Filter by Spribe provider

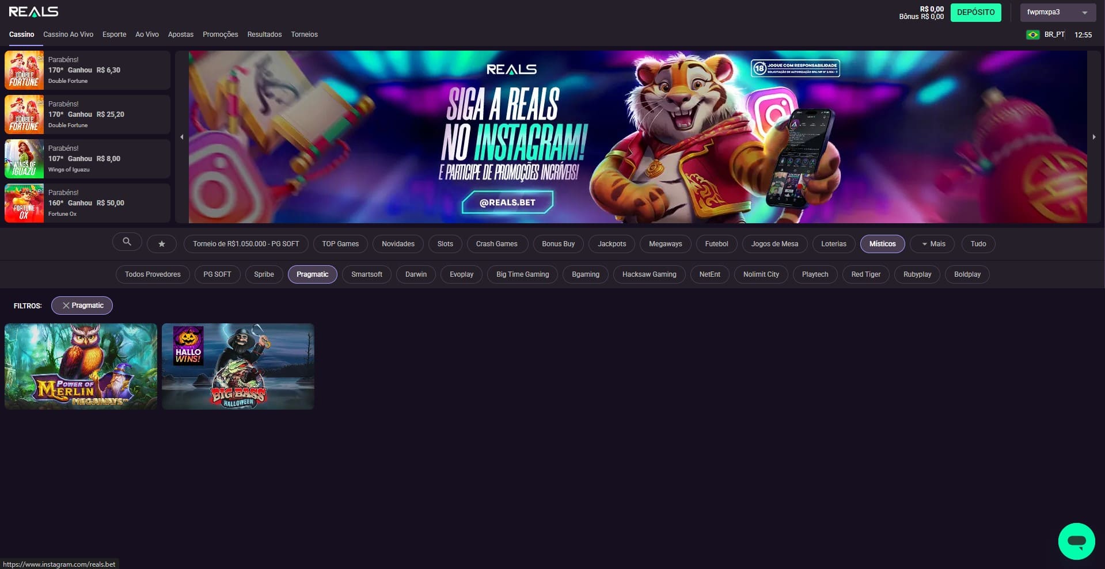264,274
